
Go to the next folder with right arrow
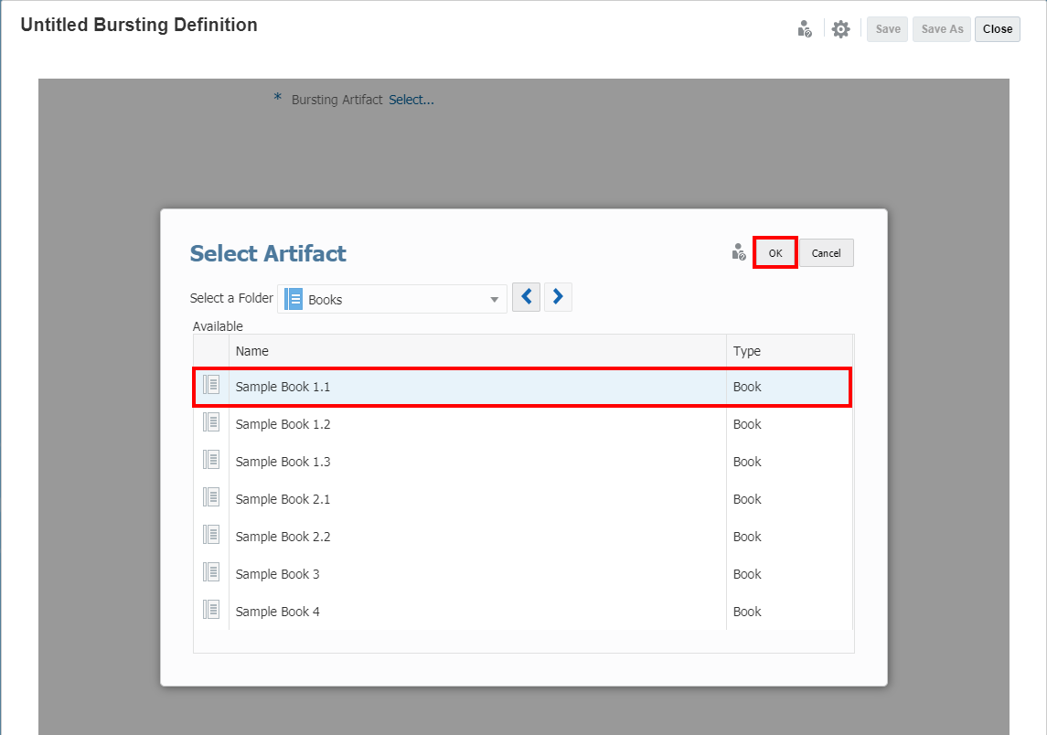click(558, 297)
